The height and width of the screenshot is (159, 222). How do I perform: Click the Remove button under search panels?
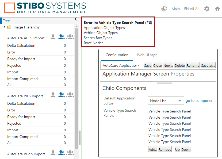[x=165, y=149]
